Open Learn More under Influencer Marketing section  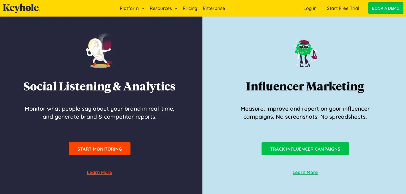click(305, 172)
